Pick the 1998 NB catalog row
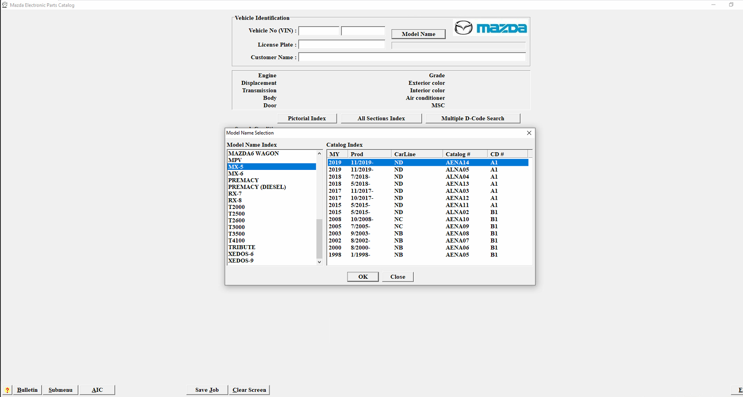The height and width of the screenshot is (397, 743). click(427, 255)
